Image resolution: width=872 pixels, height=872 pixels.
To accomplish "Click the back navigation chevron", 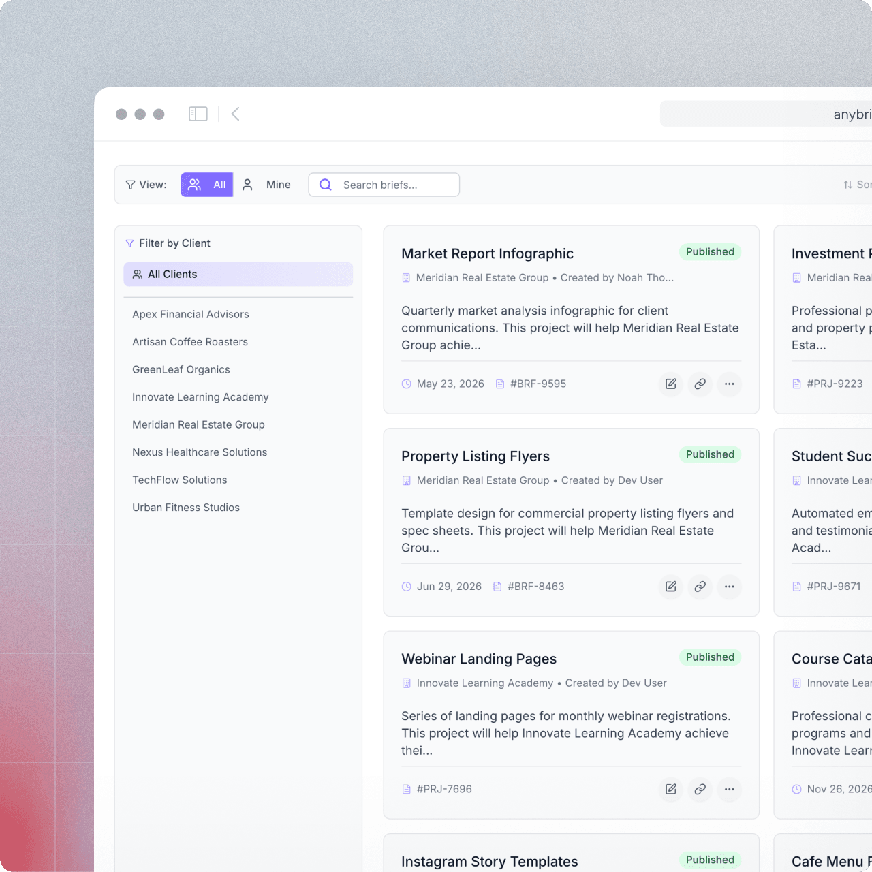I will click(x=234, y=113).
